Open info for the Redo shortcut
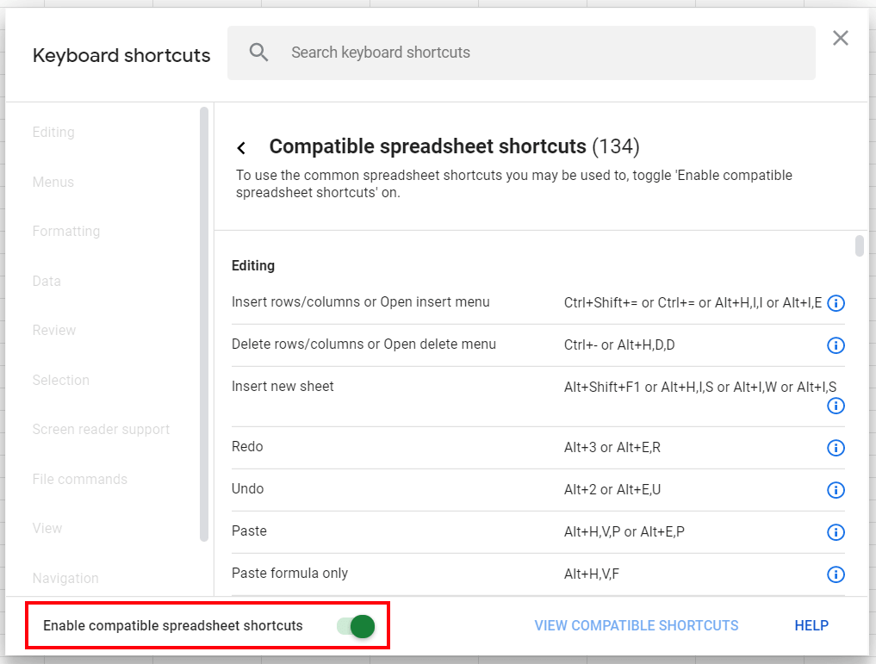 (835, 448)
